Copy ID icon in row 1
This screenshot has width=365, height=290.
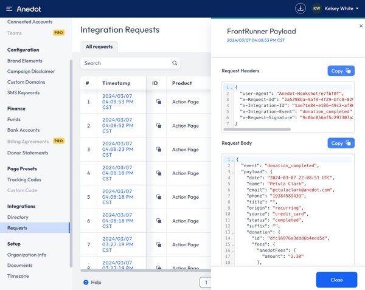coord(159,102)
